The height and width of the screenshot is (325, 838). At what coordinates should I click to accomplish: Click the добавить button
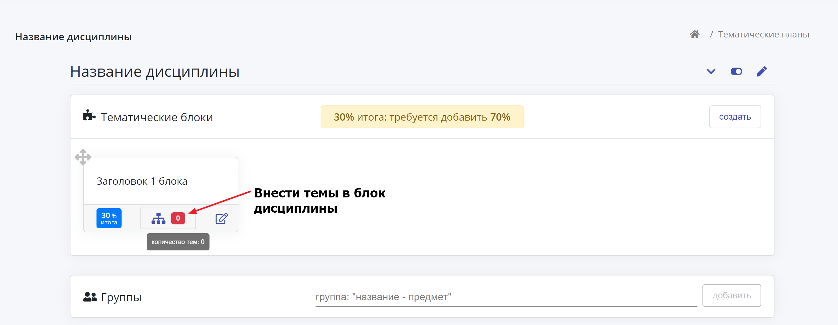(x=732, y=295)
